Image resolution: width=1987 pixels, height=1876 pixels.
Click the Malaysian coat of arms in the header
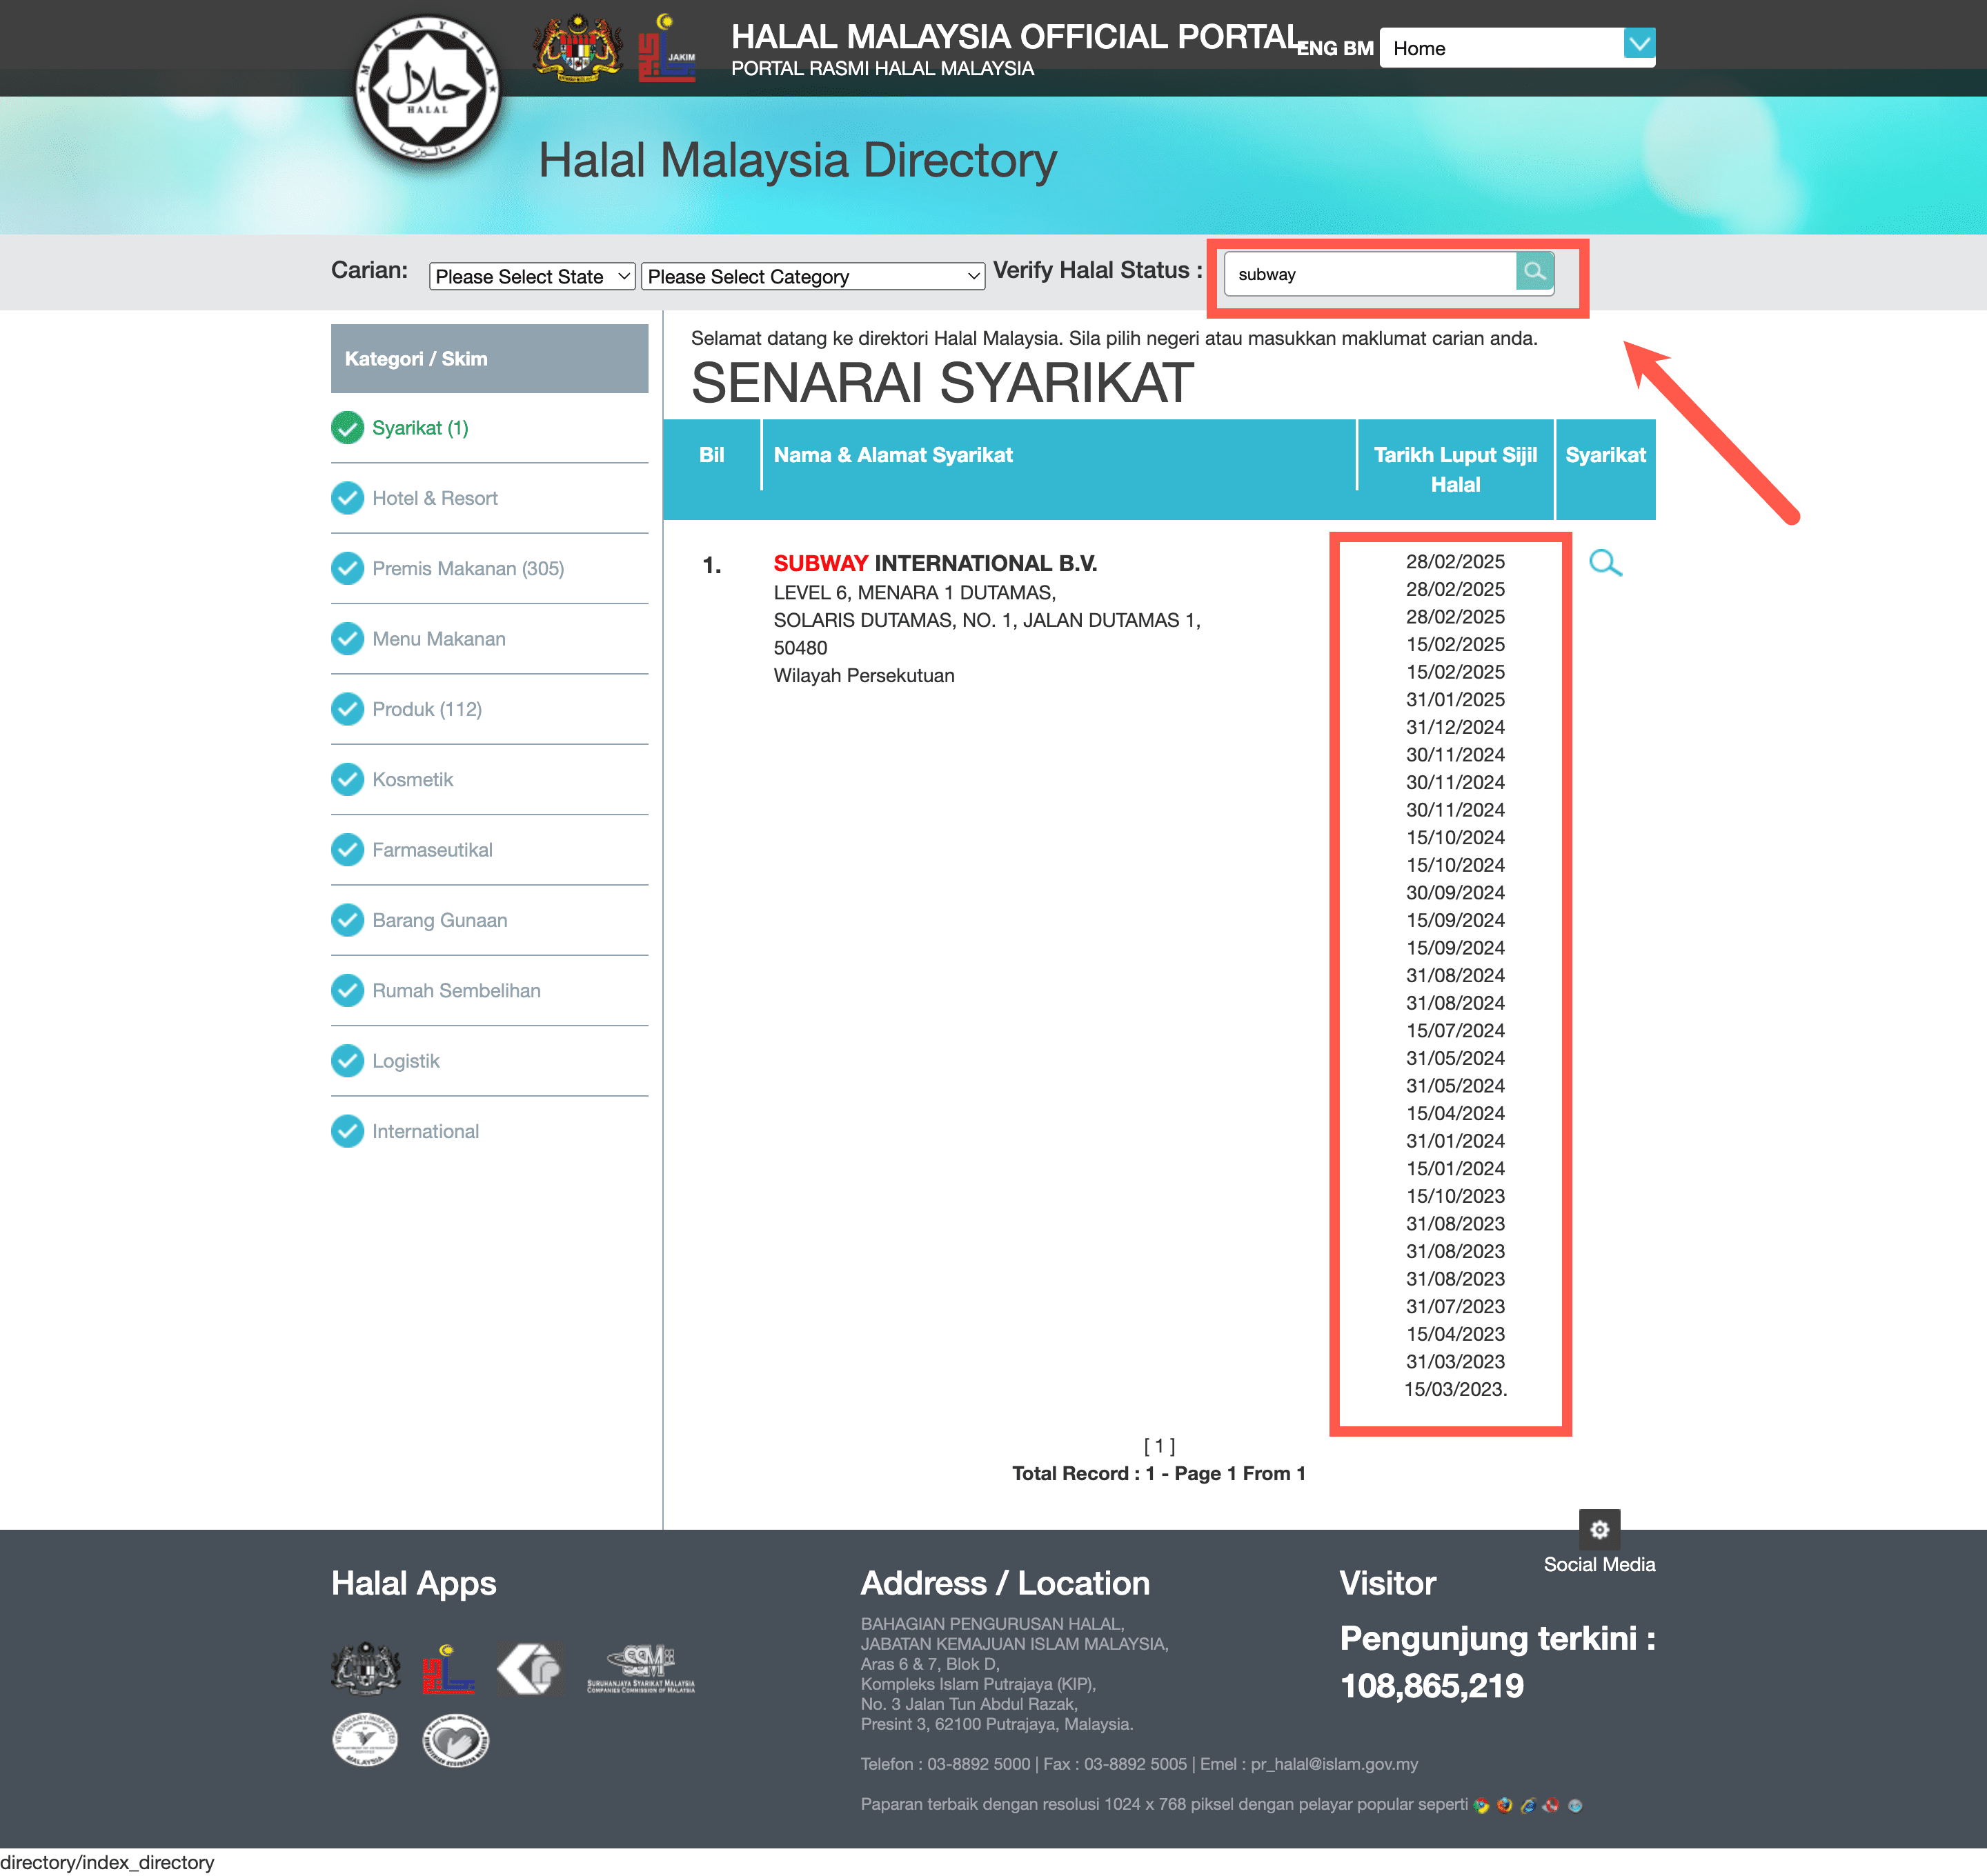coord(577,47)
